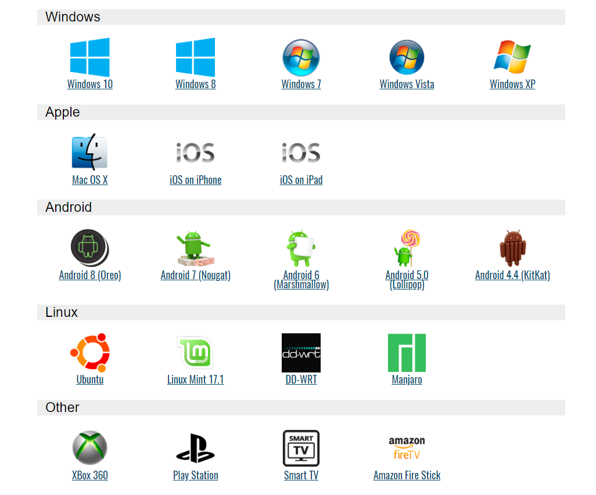The width and height of the screenshot is (596, 495).
Task: Click the PlayStation logo icon
Action: (x=195, y=449)
